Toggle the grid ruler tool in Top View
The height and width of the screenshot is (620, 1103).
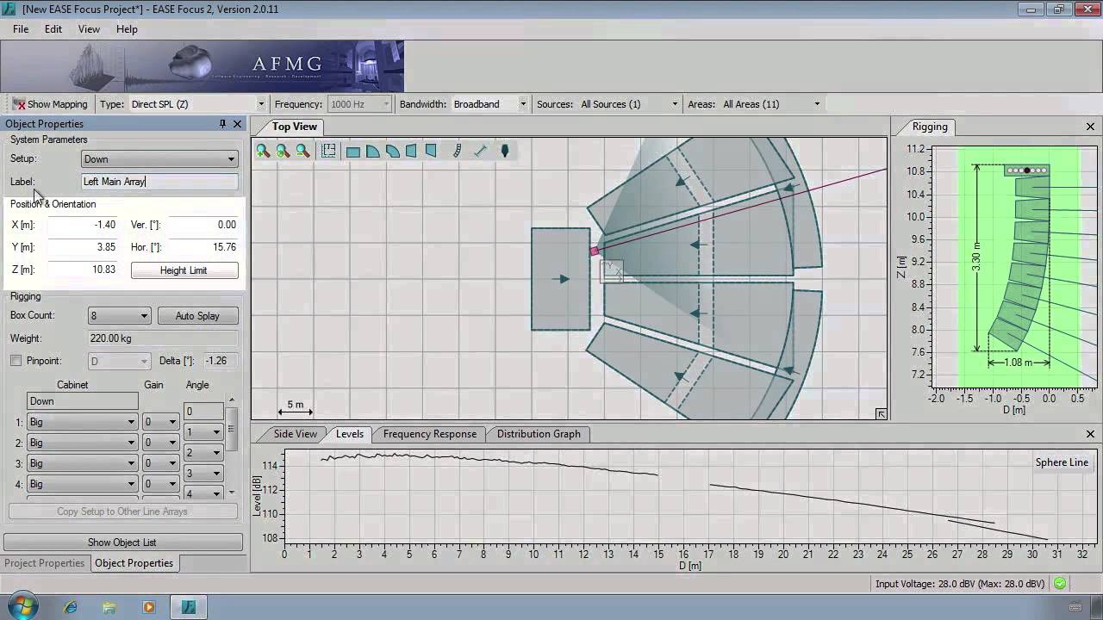pos(328,151)
